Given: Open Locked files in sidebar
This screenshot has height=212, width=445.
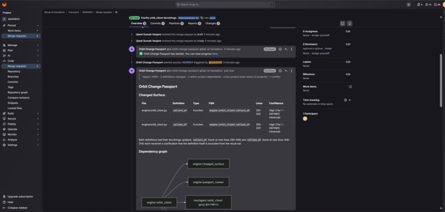Looking at the screenshot, I should click(21, 108).
